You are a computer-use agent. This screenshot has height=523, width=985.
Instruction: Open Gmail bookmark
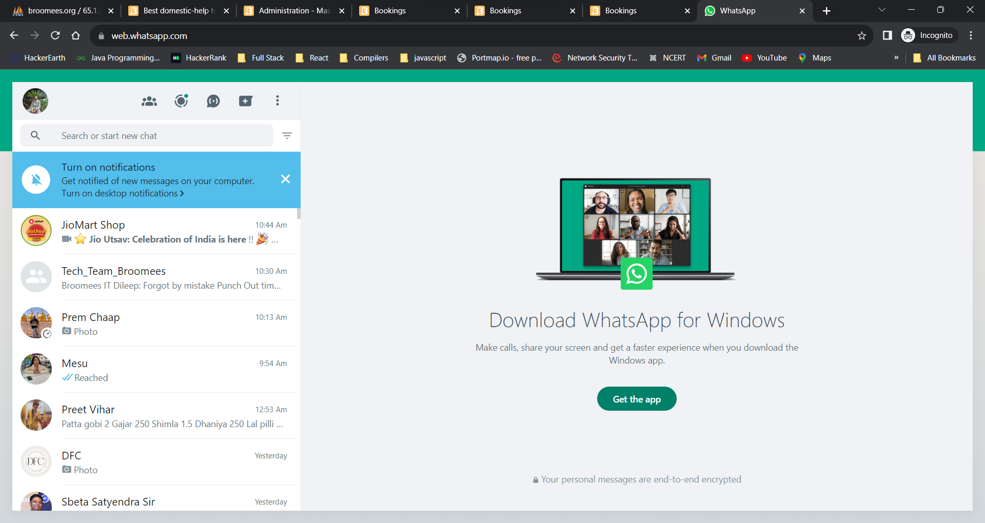click(x=714, y=58)
